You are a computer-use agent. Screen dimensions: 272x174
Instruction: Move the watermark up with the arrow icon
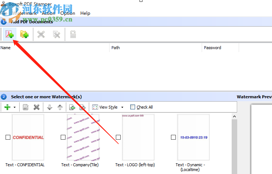coord(60,107)
